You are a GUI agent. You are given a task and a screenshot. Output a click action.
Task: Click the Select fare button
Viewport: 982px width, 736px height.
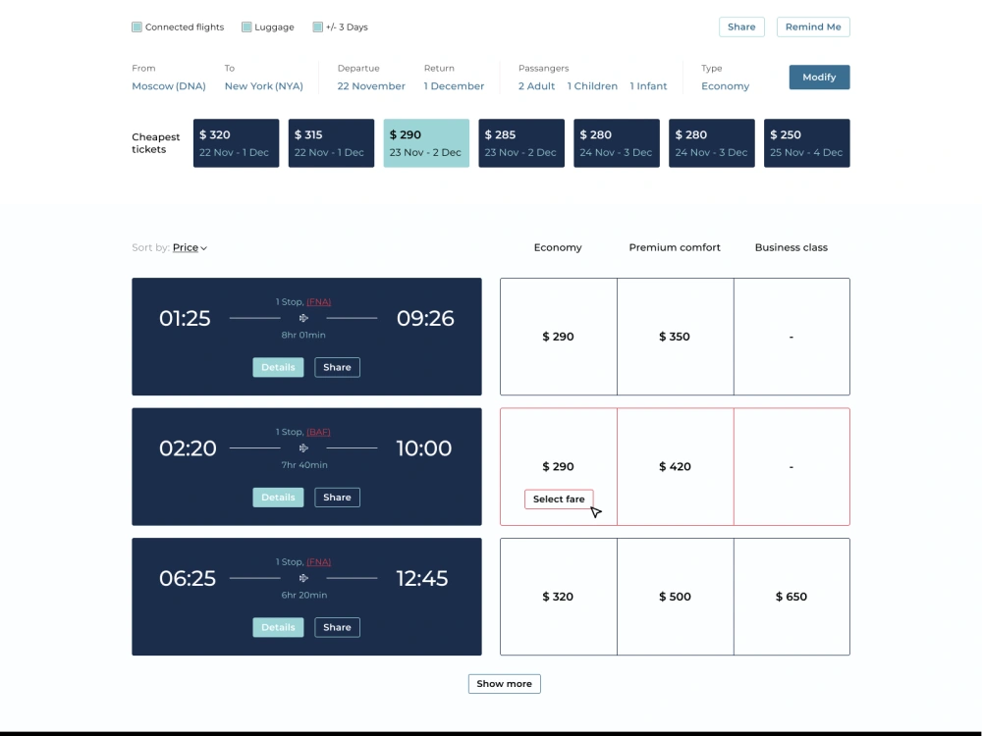pyautogui.click(x=559, y=499)
